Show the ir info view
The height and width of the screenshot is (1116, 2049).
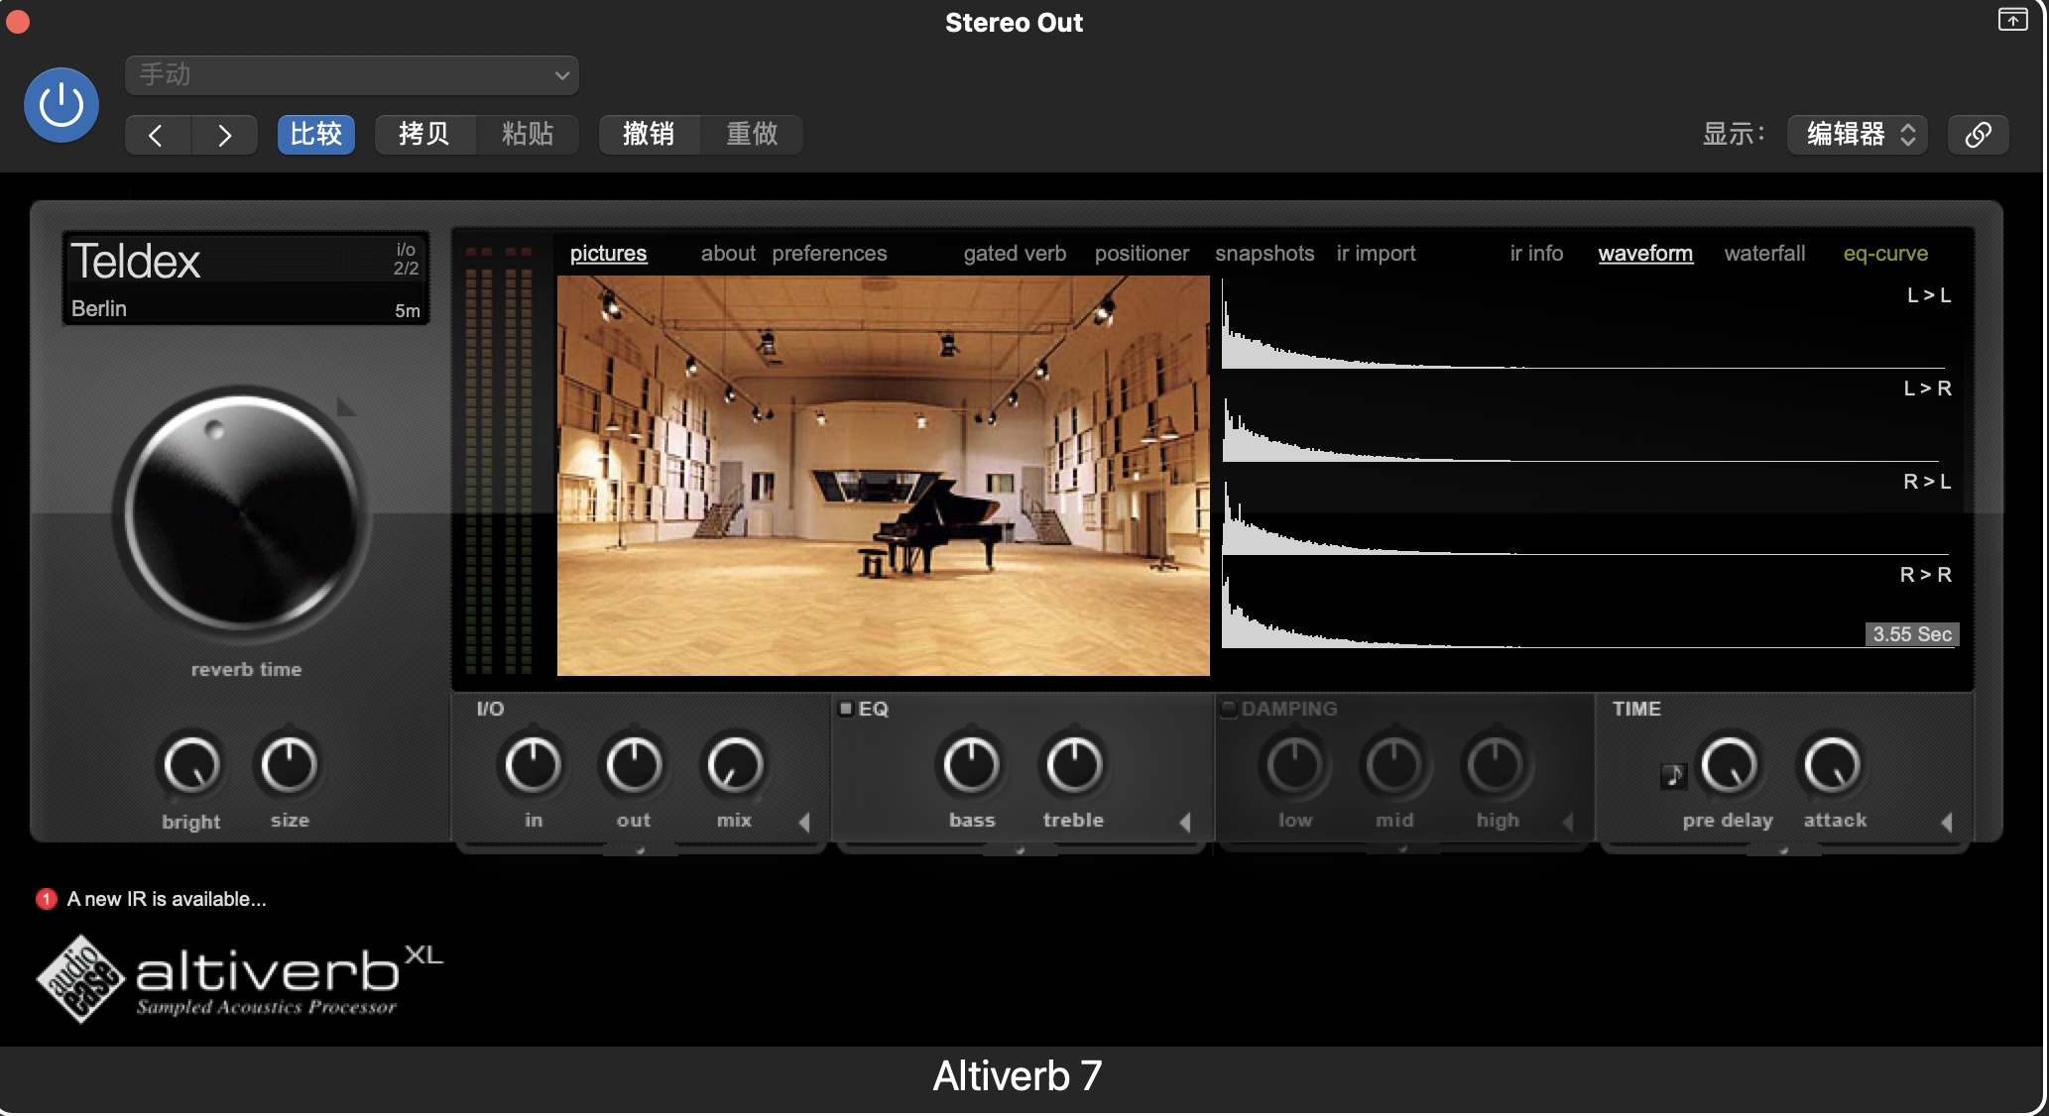(1536, 254)
